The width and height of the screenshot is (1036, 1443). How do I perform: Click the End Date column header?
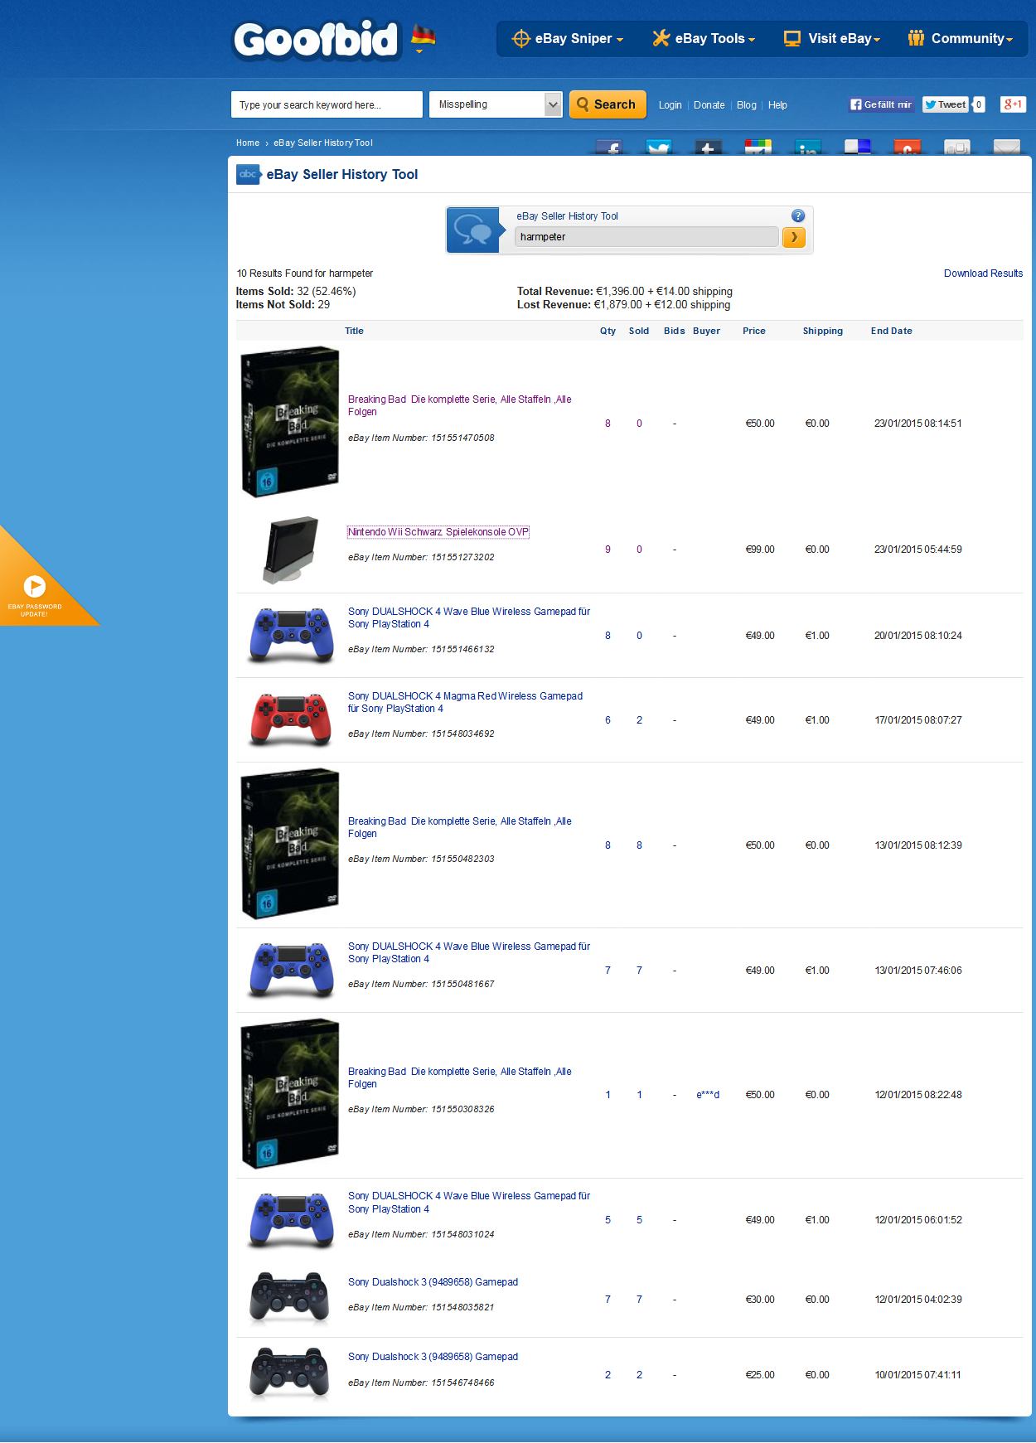[891, 331]
